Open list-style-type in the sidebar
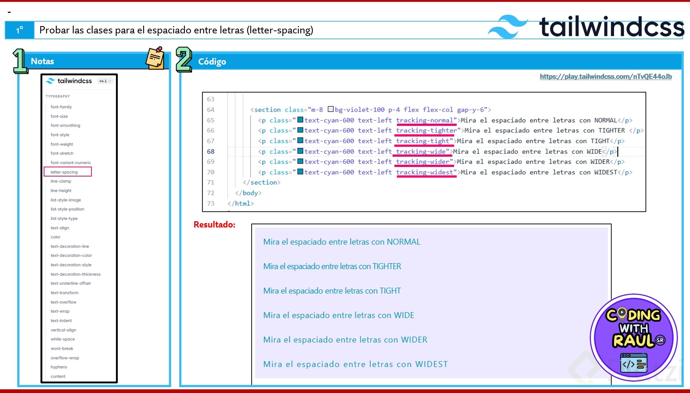690x393 pixels. tap(64, 218)
